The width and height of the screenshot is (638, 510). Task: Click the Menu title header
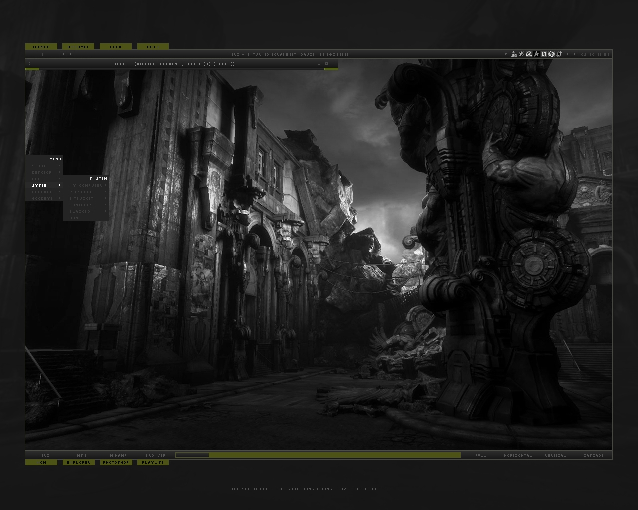coord(44,159)
